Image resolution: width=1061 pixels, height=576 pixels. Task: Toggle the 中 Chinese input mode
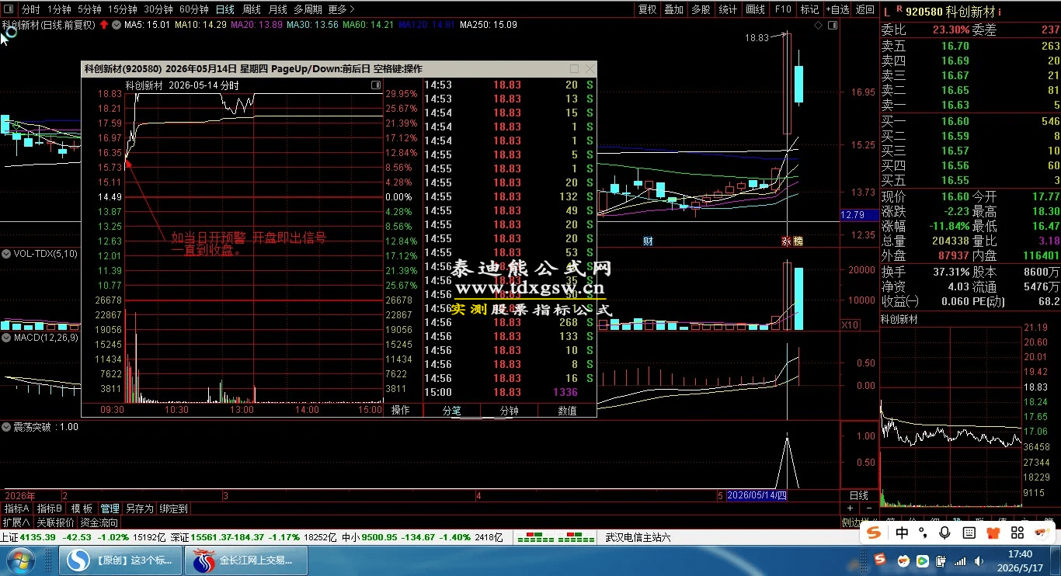pyautogui.click(x=902, y=533)
